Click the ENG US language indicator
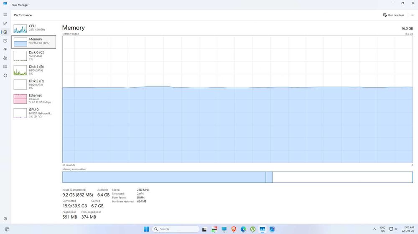The image size is (418, 234). click(x=383, y=229)
